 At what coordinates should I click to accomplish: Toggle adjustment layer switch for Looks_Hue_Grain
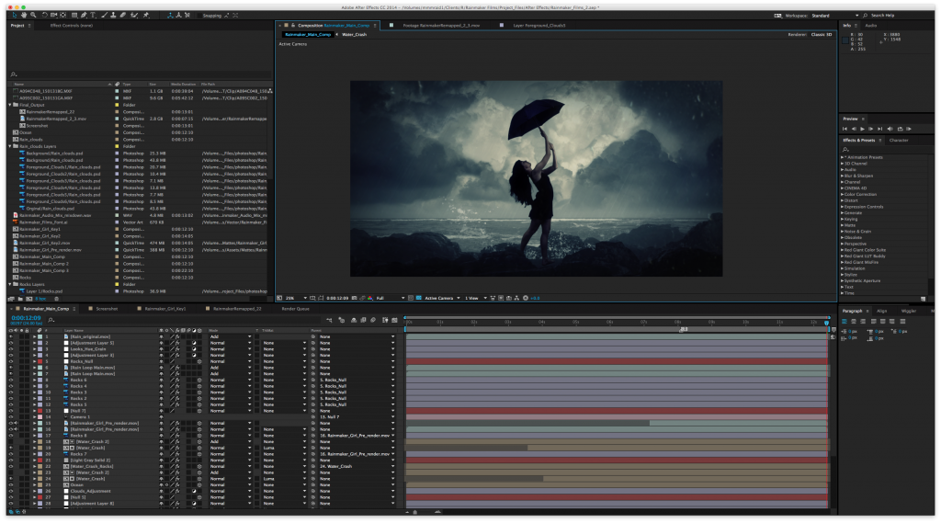194,349
